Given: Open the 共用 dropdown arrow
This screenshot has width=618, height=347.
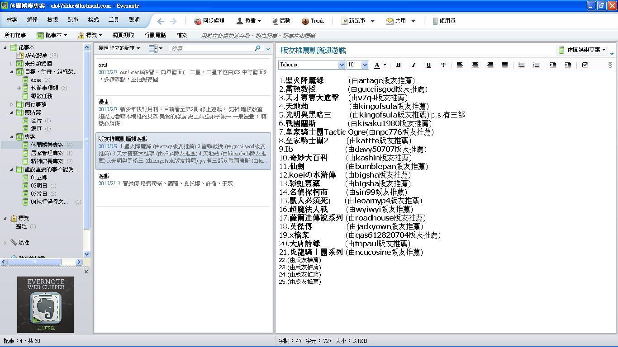Looking at the screenshot, I should [413, 21].
